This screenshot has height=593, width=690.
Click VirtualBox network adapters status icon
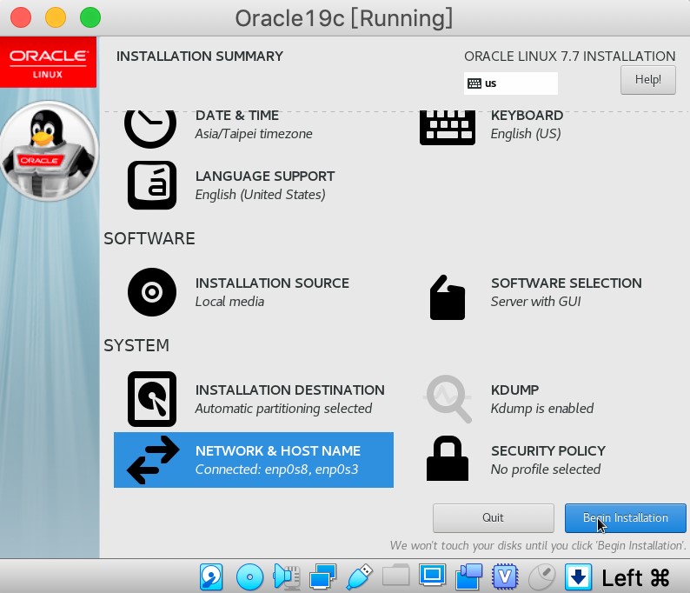point(322,576)
